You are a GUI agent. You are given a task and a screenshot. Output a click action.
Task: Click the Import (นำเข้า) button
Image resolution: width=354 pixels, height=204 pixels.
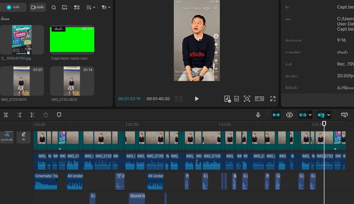(13, 7)
